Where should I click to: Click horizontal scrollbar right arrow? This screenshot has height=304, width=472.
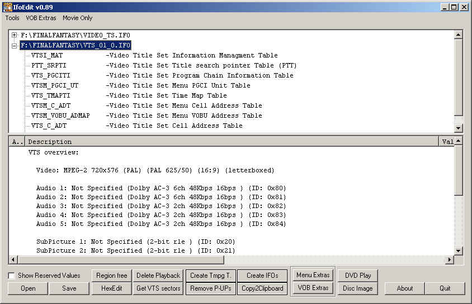tap(450, 259)
